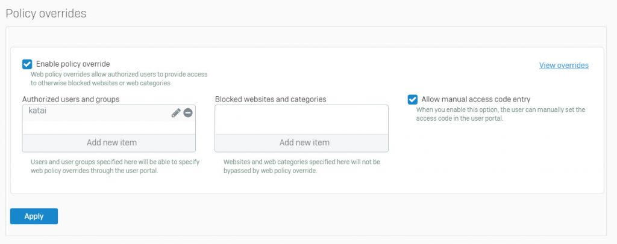
Task: Click the empty Blocked websites list box
Action: (x=301, y=120)
